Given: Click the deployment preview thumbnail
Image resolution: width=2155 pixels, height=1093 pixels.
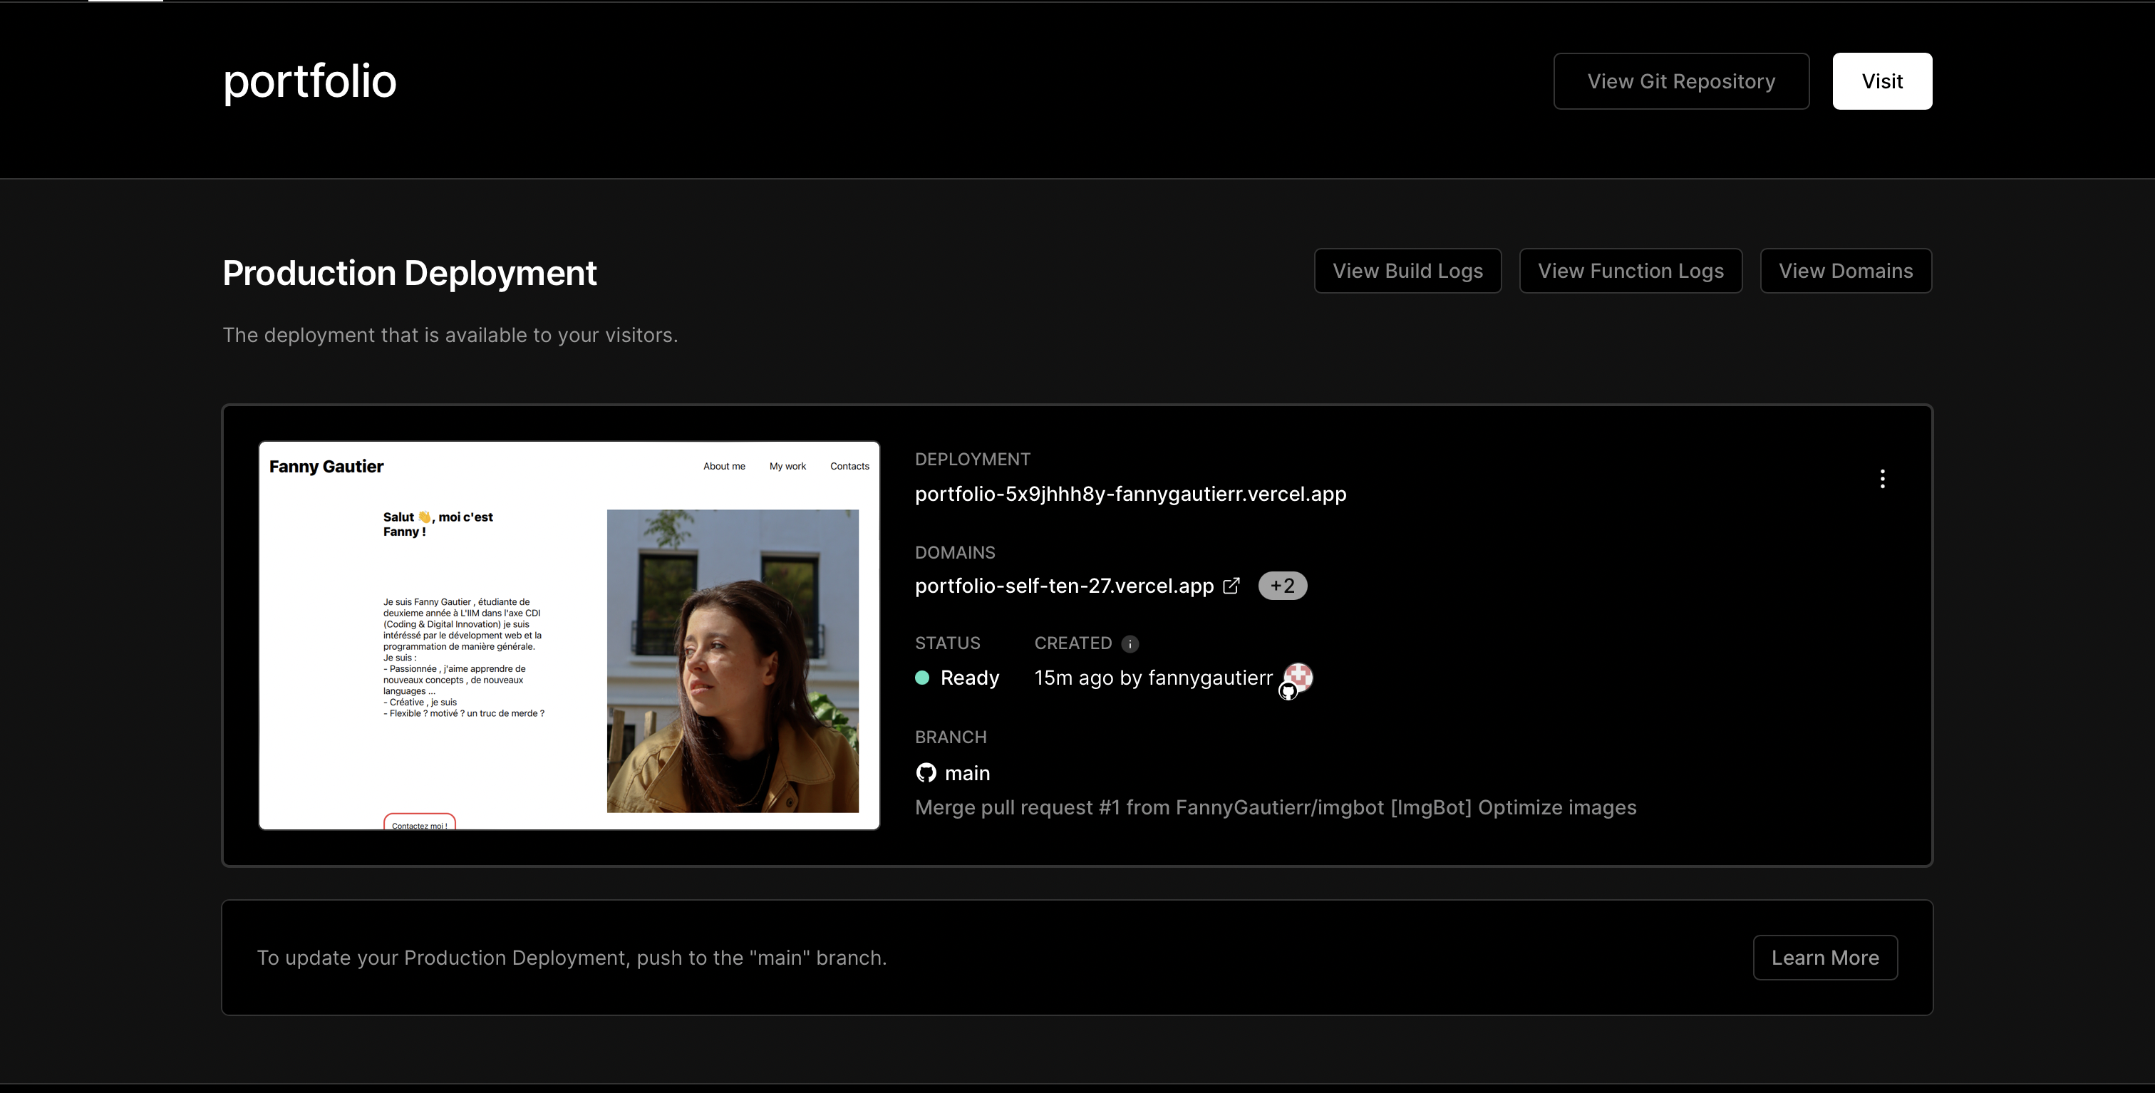Looking at the screenshot, I should point(569,636).
